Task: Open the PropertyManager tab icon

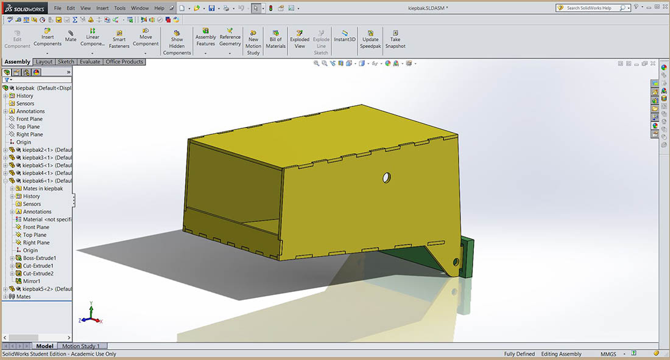Action: 16,72
